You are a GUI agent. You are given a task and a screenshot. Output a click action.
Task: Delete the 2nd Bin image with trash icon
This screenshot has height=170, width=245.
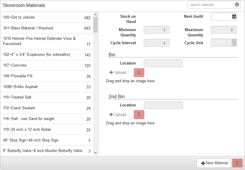(x=139, y=114)
